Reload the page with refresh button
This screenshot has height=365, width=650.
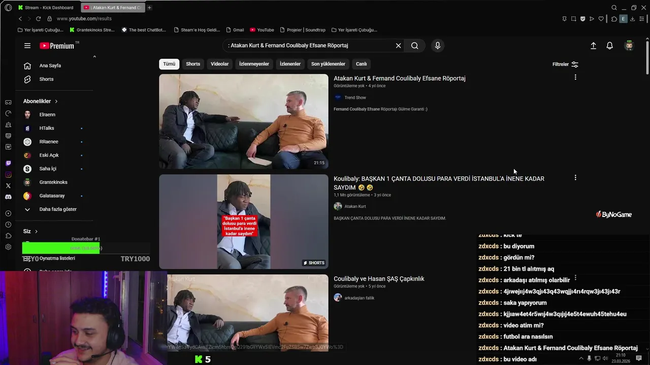(x=38, y=19)
